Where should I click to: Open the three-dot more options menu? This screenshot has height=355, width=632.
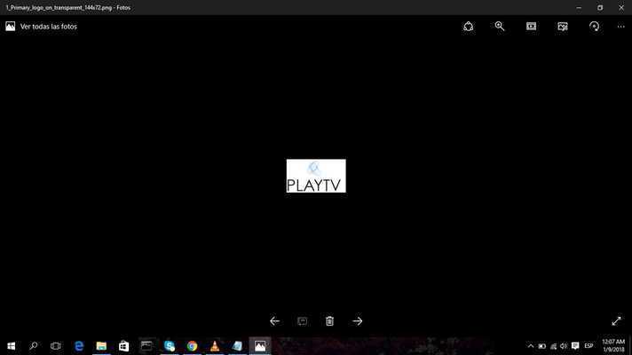point(620,27)
